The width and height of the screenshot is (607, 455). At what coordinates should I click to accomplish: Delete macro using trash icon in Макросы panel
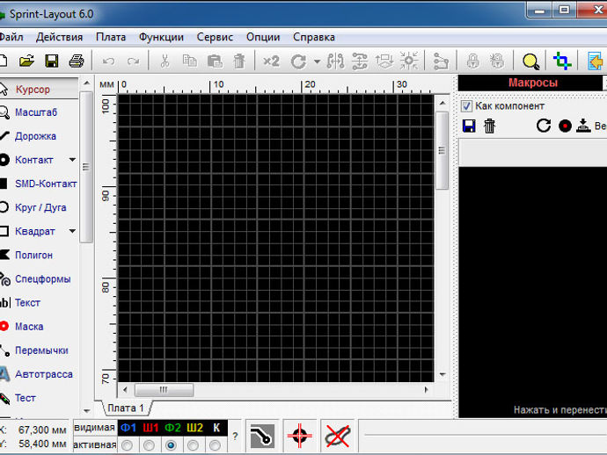click(490, 126)
